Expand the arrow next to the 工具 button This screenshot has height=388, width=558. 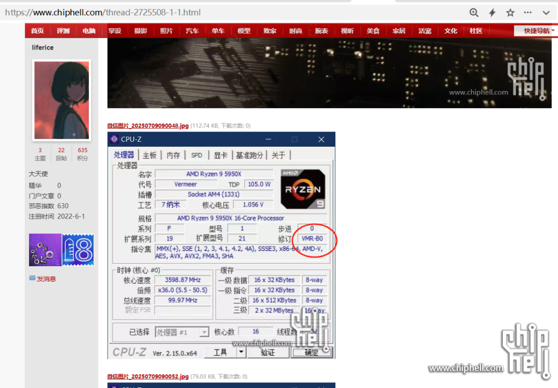click(241, 352)
